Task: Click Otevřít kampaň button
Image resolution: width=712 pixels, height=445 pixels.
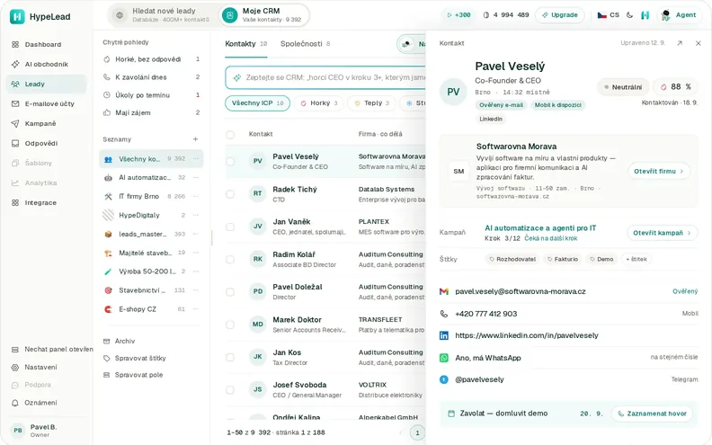Action: 662,233
